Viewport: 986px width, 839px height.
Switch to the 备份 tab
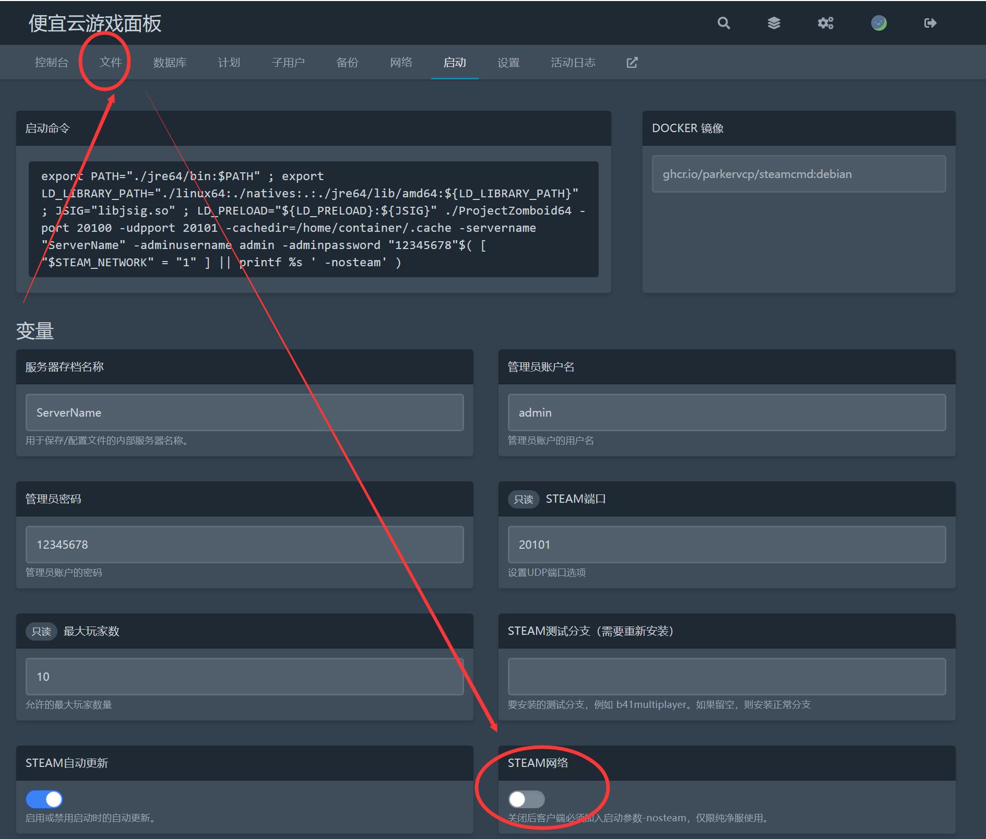(347, 62)
